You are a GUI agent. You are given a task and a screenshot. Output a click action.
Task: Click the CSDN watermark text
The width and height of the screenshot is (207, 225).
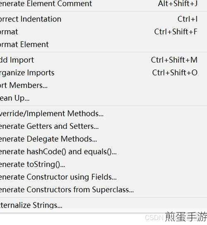click(154, 218)
